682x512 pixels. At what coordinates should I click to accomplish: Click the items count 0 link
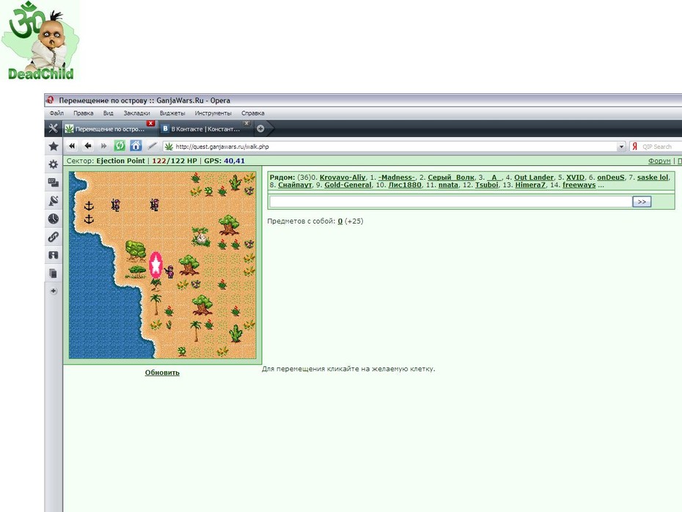[x=340, y=222]
